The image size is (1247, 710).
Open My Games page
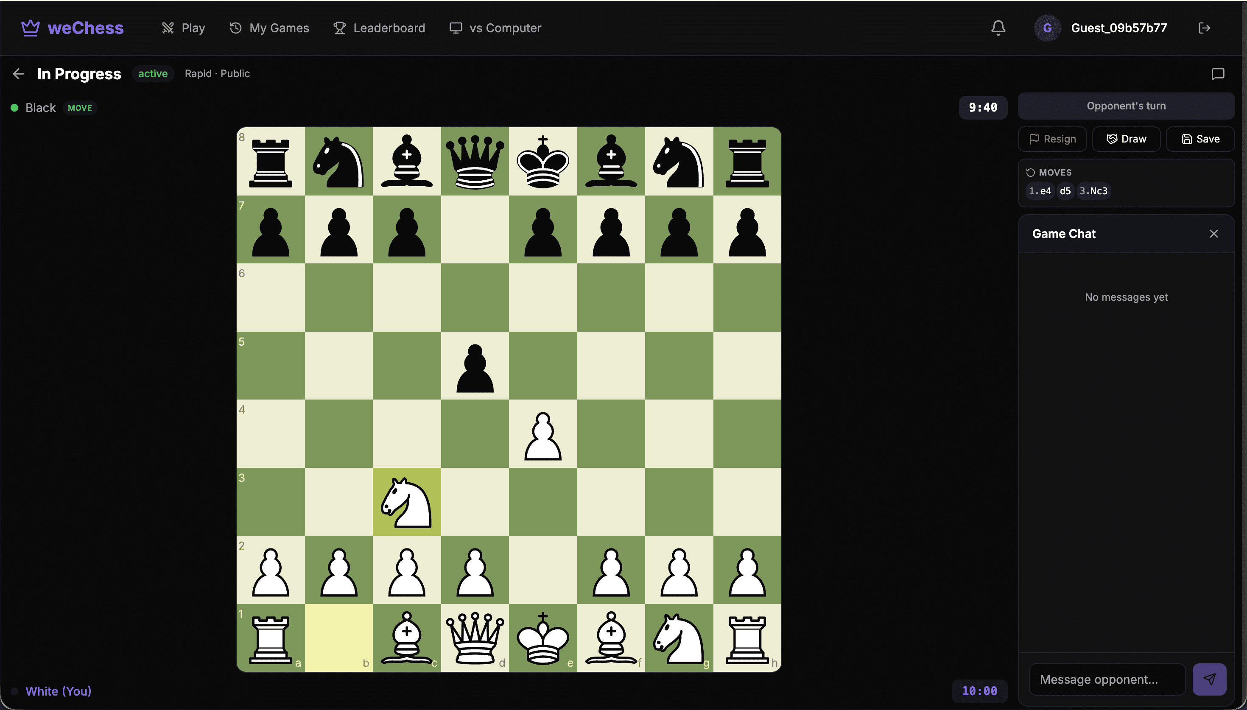pyautogui.click(x=269, y=28)
